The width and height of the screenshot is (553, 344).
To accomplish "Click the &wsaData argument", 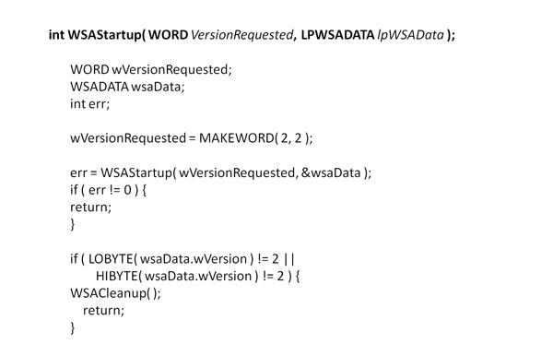I will coord(331,172).
